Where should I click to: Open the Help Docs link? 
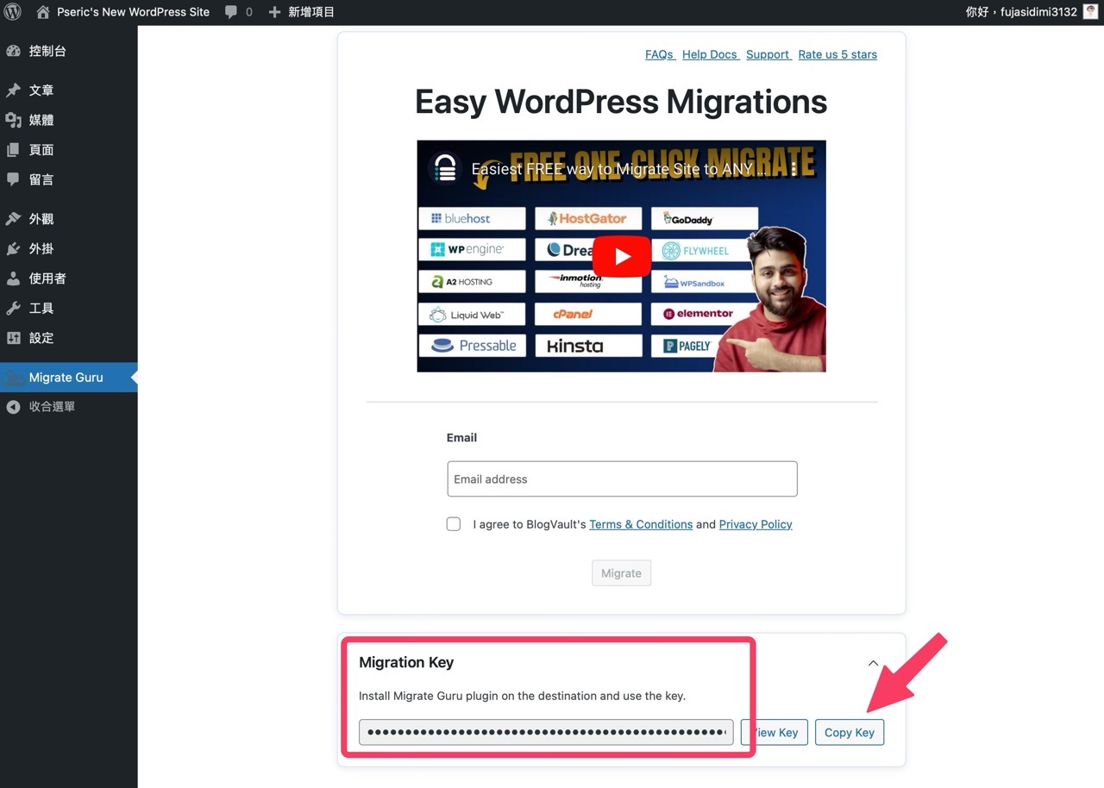[x=710, y=54]
